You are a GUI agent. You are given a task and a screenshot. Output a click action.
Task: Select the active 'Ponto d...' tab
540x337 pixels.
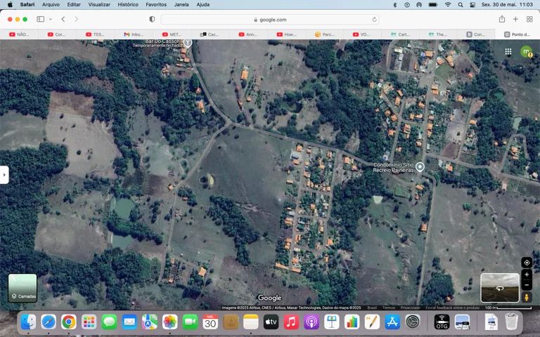(x=517, y=34)
